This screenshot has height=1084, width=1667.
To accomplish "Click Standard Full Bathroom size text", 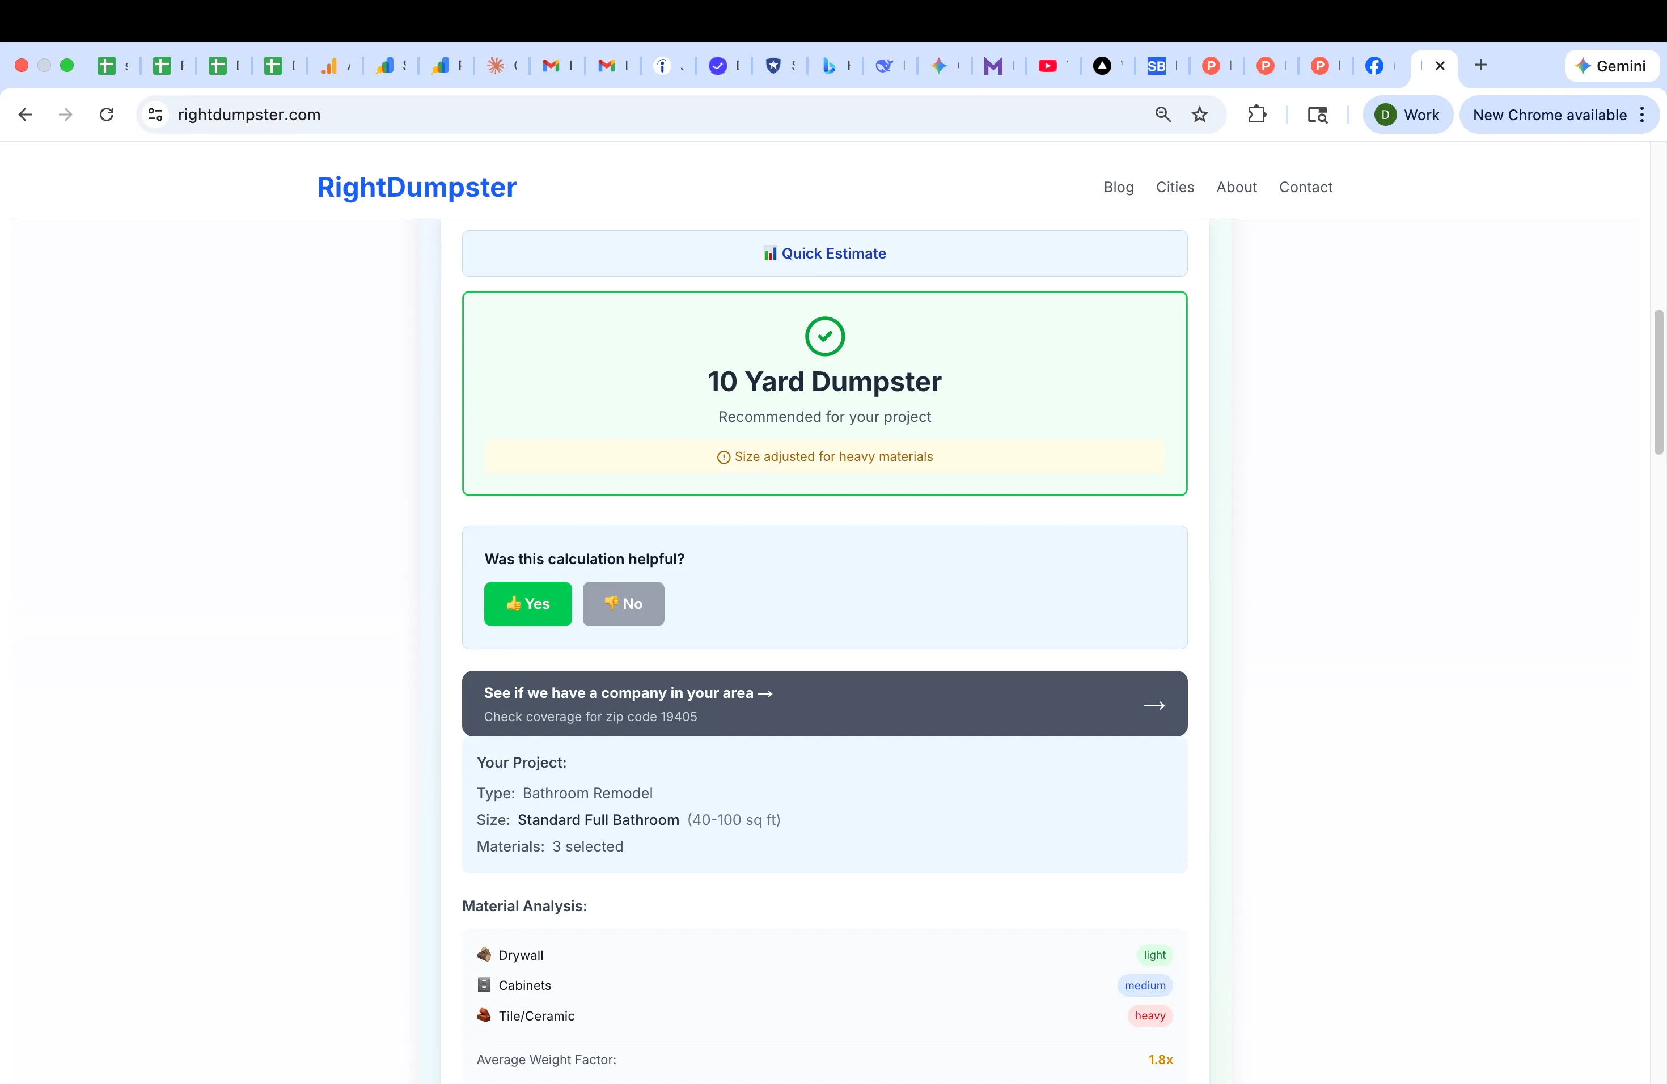I will pos(598,820).
